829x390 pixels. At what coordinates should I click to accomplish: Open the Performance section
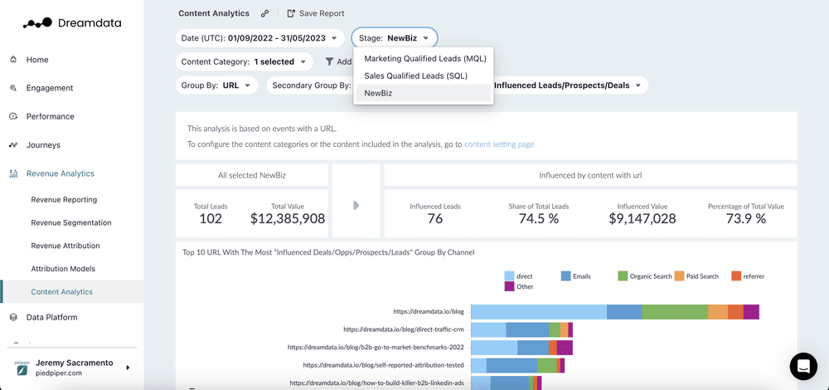[x=51, y=116]
